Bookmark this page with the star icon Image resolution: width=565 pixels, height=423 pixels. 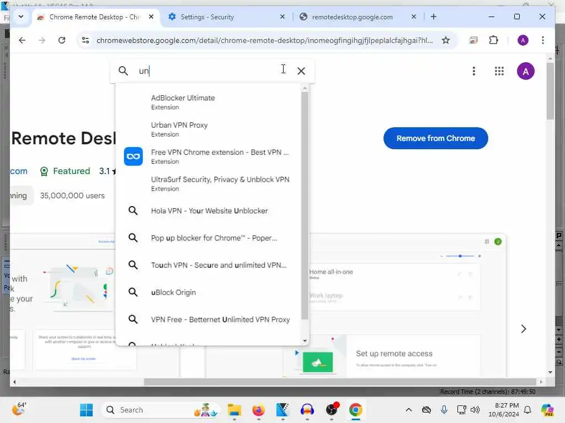[446, 40]
